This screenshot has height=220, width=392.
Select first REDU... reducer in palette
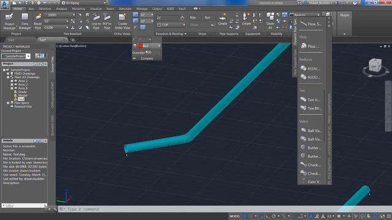(311, 68)
